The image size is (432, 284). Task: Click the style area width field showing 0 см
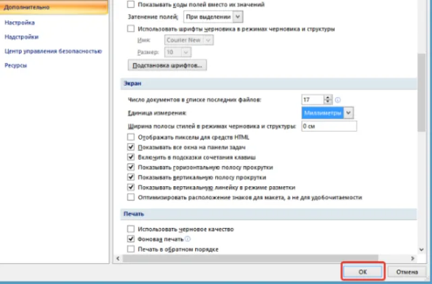pos(329,126)
